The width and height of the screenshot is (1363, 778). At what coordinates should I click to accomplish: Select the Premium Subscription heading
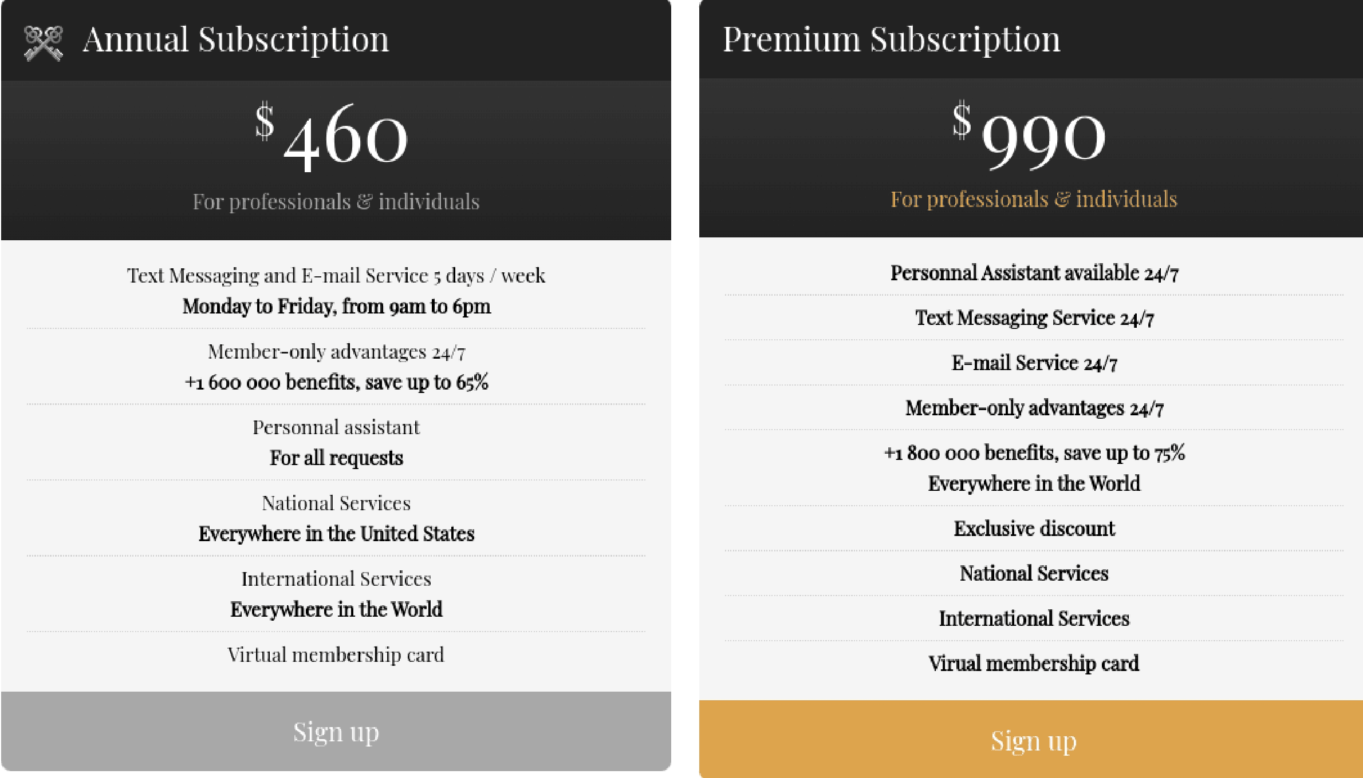pos(891,39)
